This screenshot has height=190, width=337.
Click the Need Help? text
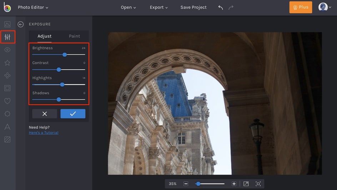tap(39, 127)
